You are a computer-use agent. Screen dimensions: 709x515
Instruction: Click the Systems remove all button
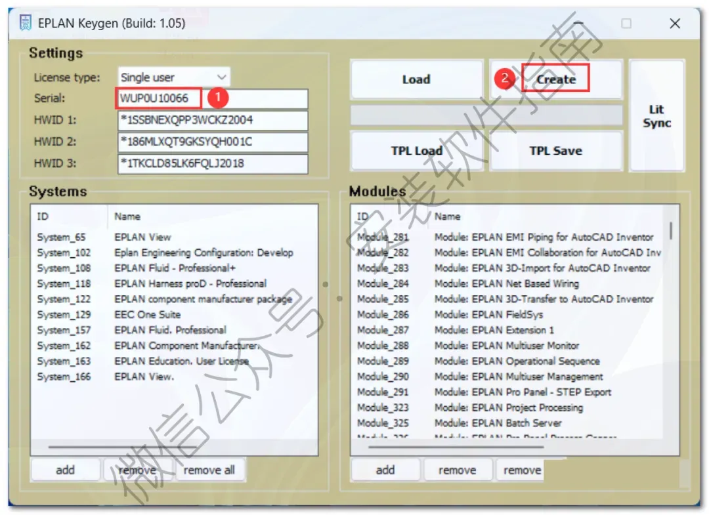pyautogui.click(x=209, y=470)
